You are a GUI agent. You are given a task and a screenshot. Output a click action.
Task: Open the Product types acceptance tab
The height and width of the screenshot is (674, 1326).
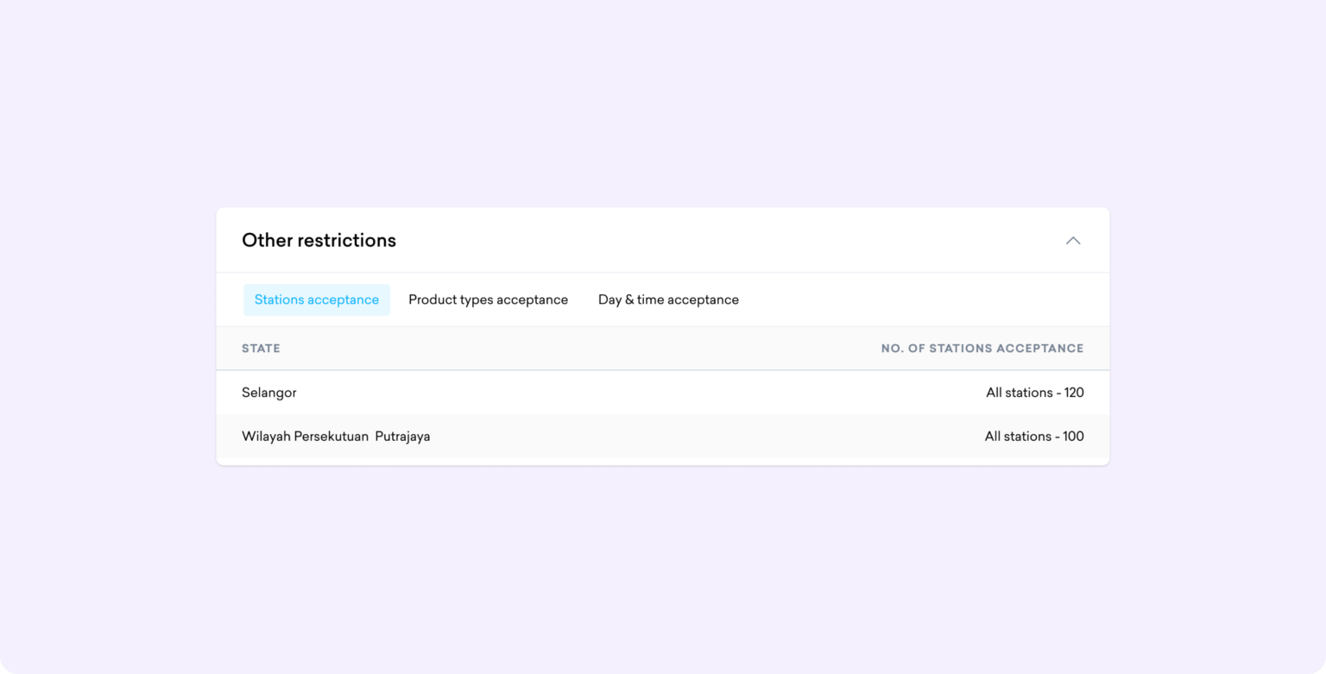pyautogui.click(x=488, y=299)
